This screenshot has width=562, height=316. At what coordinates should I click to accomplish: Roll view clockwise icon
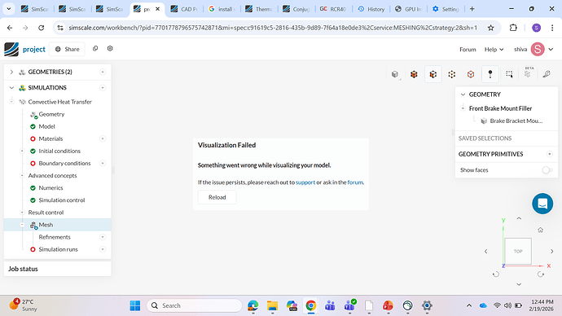[x=541, y=274]
